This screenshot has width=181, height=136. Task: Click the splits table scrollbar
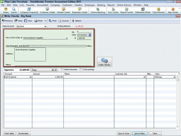pos(178,102)
